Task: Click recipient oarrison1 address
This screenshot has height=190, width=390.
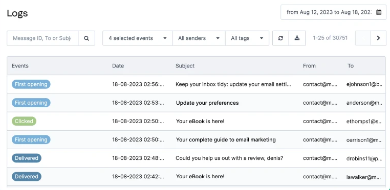Action: (364, 139)
